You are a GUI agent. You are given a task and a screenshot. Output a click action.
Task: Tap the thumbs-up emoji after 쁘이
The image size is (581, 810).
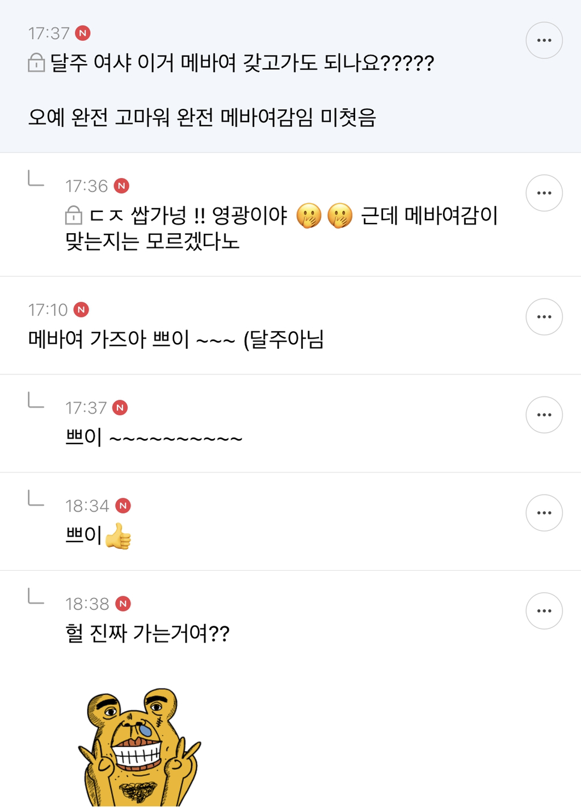(118, 536)
